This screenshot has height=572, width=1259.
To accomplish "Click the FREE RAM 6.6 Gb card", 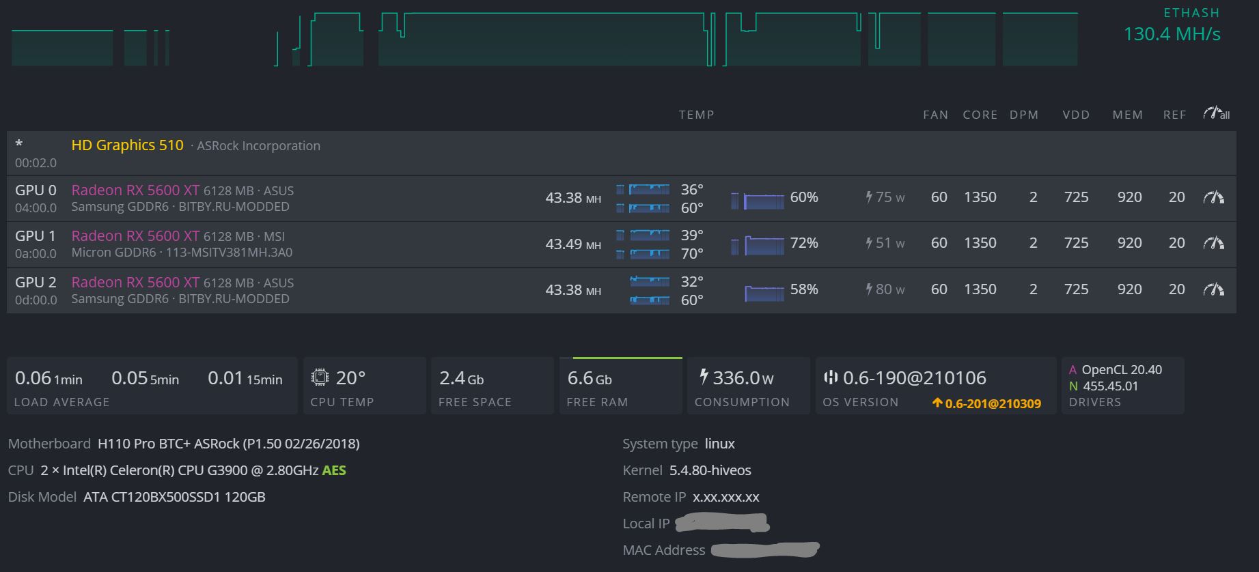I will pyautogui.click(x=620, y=385).
